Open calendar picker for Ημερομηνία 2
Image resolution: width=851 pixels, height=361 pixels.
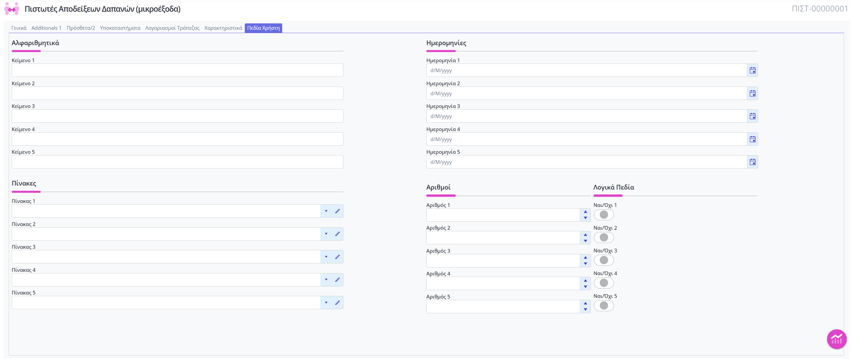(752, 94)
